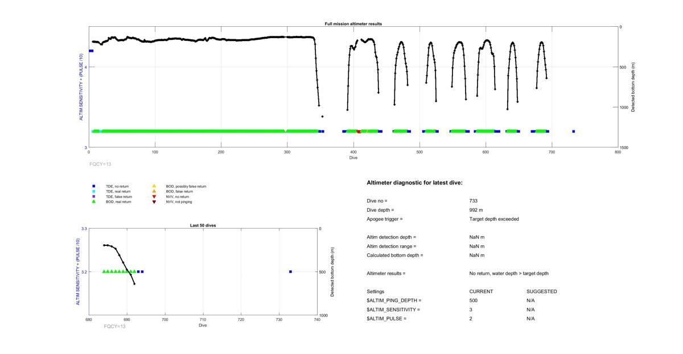This screenshot has width=683, height=354.
Task: Click 'FQCY=13' under the Last 50 dives plot
Action: pyautogui.click(x=115, y=326)
